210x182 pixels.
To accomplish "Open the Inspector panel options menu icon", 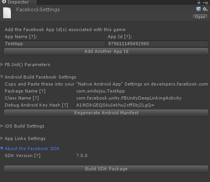I will pyautogui.click(x=205, y=3).
